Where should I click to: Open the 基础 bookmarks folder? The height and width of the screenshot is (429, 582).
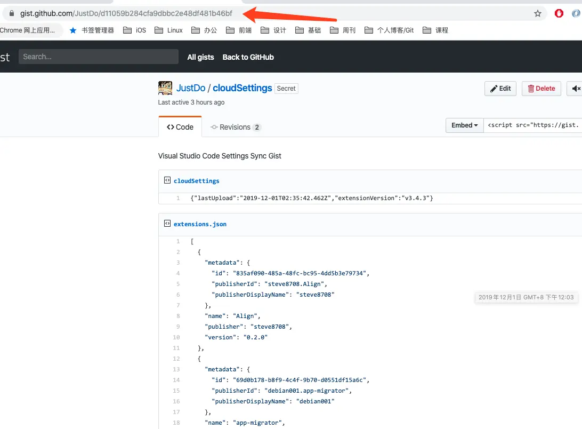pos(308,30)
